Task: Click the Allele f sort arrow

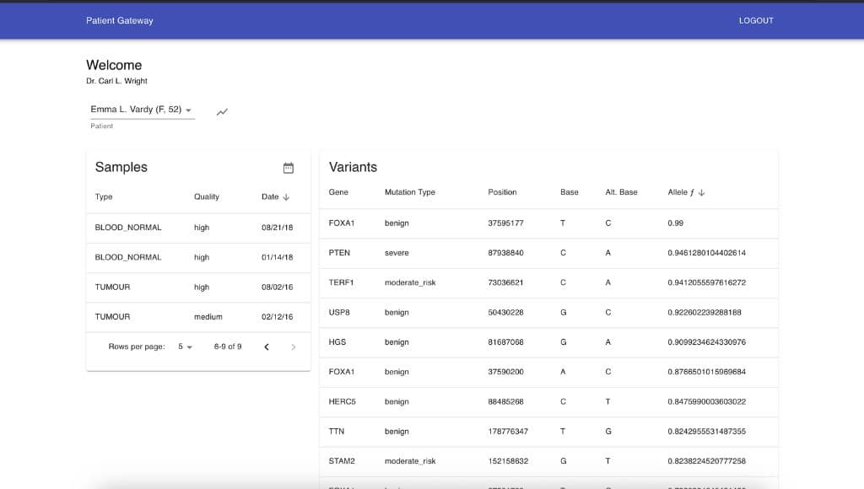Action: click(701, 192)
